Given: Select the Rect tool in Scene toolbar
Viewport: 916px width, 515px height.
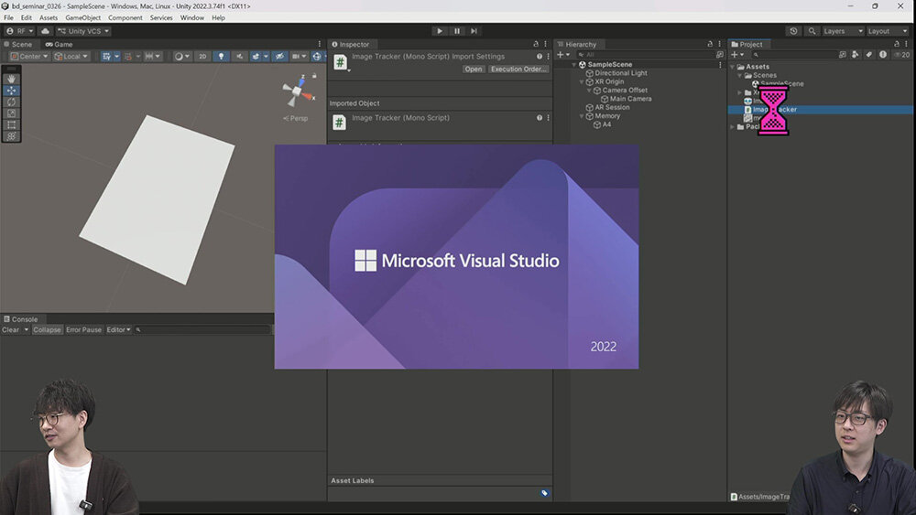Looking at the screenshot, I should click(x=12, y=124).
